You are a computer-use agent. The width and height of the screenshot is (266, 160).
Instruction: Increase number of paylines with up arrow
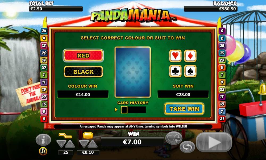click(70, 144)
